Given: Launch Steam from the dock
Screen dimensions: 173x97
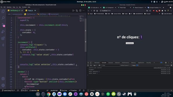Looking at the screenshot, I should tap(124, 94).
